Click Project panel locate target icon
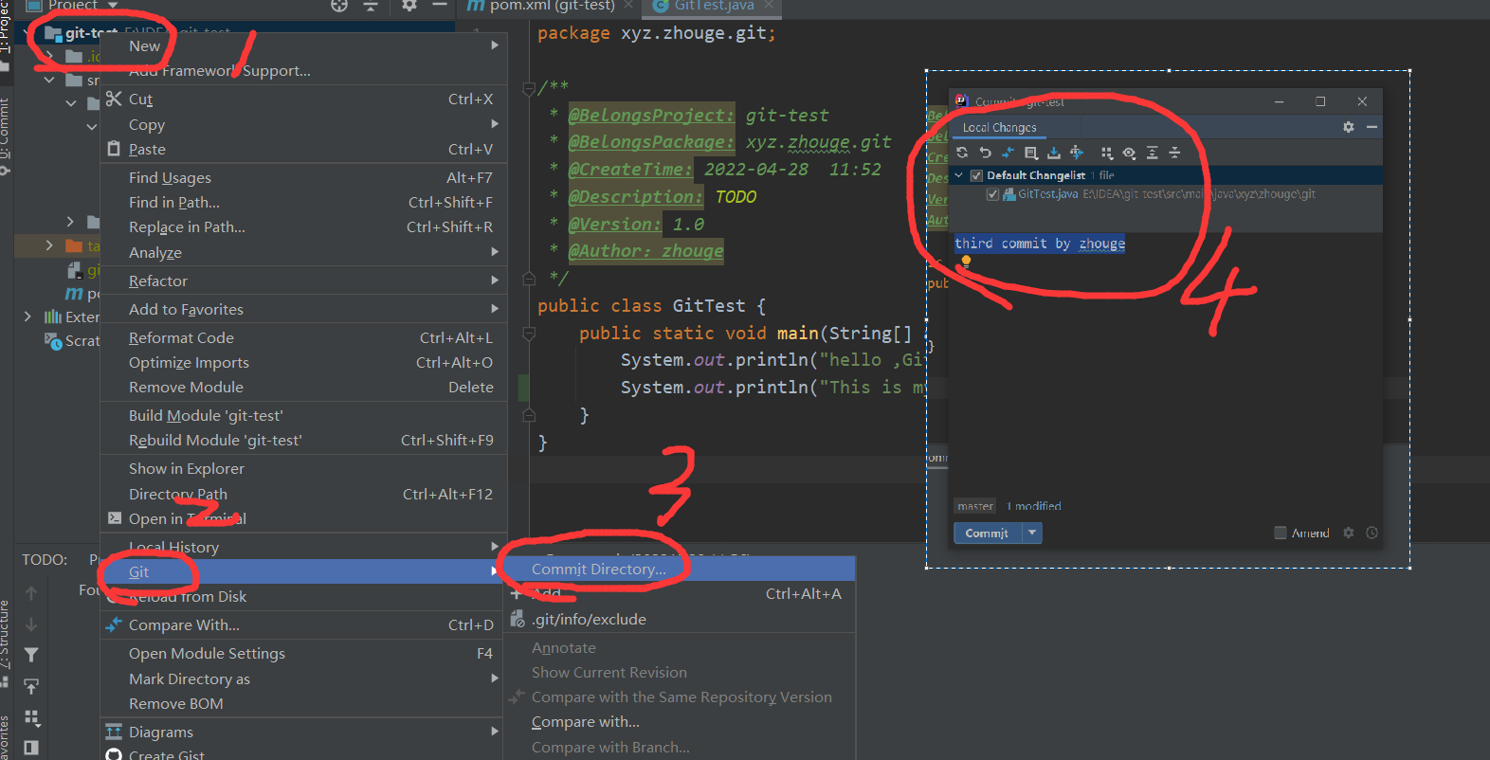Image resolution: width=1490 pixels, height=760 pixels. pyautogui.click(x=339, y=5)
